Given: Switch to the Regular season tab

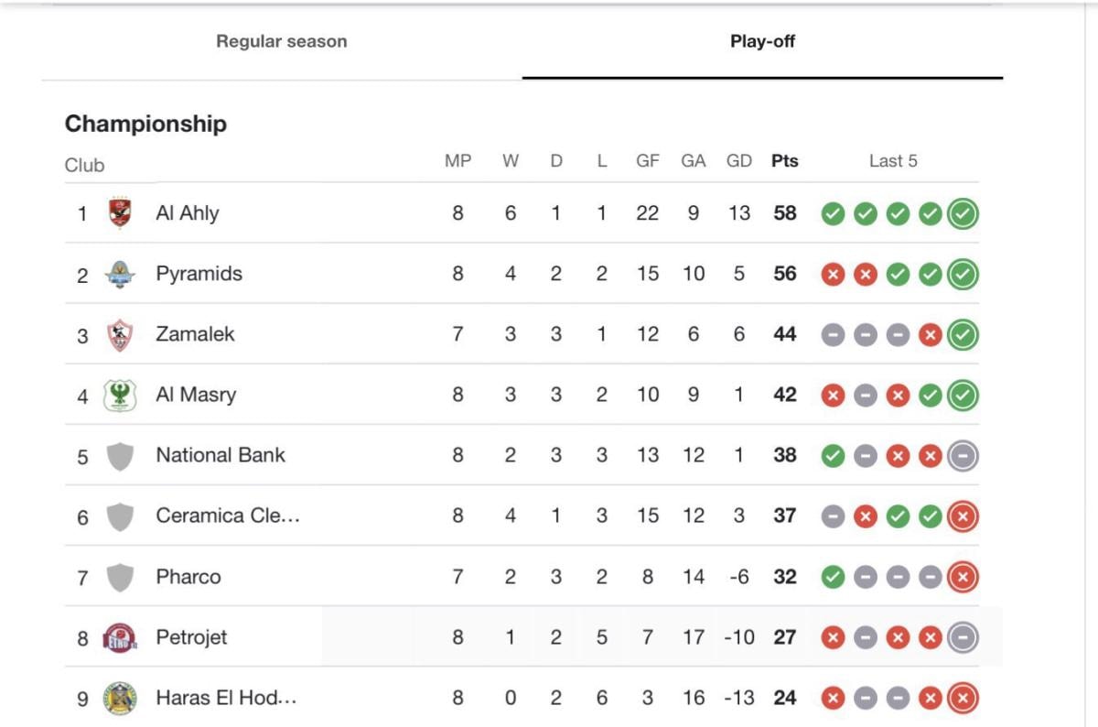Looking at the screenshot, I should click(281, 41).
